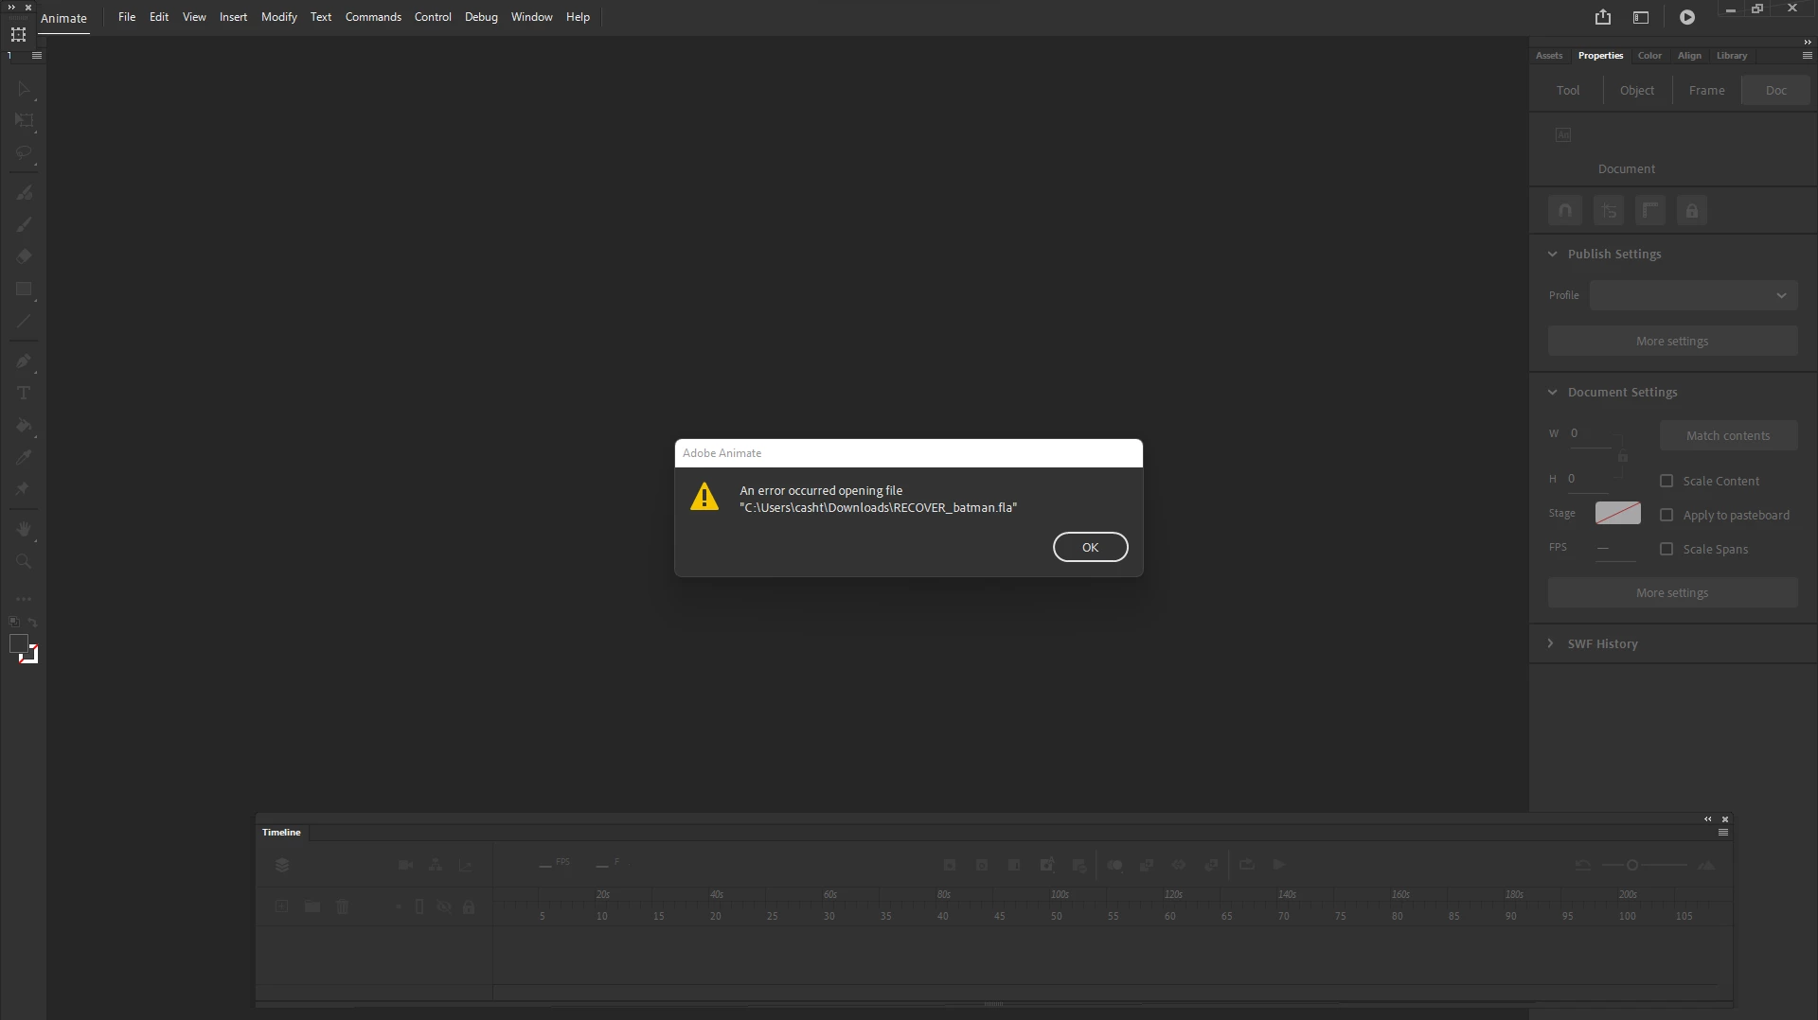The image size is (1818, 1020).
Task: Select the Object properties button
Action: tap(1637, 91)
